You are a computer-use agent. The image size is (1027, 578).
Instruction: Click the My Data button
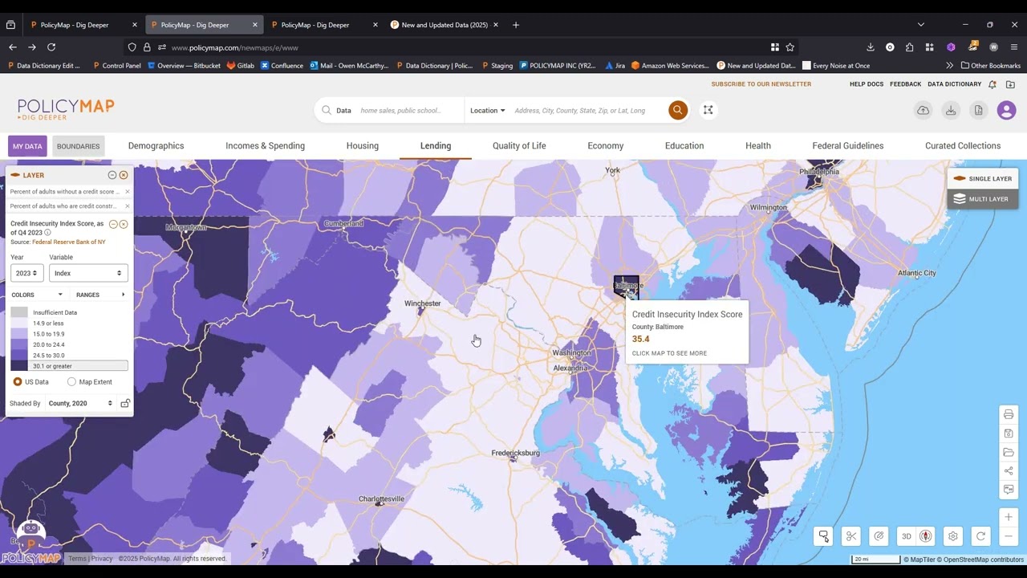point(27,146)
